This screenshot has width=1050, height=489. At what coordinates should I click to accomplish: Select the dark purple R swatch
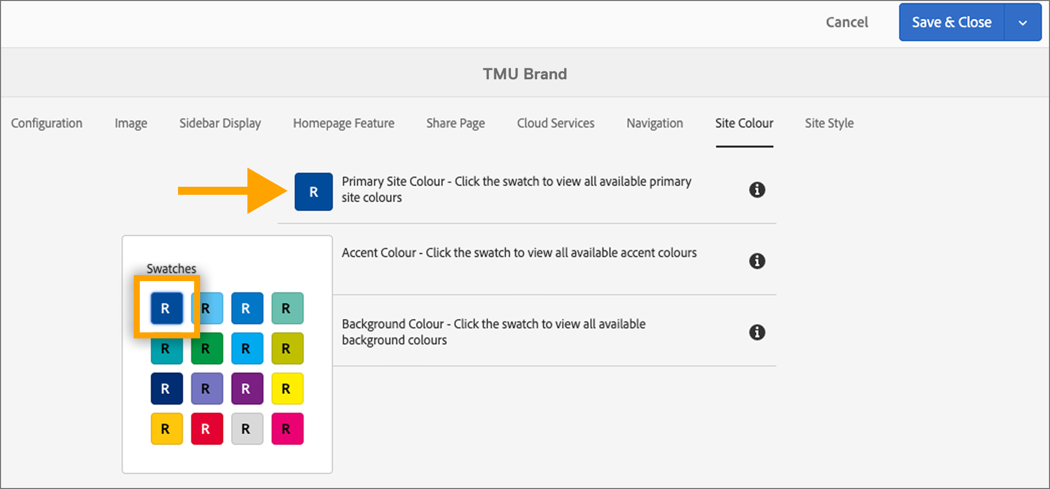246,388
